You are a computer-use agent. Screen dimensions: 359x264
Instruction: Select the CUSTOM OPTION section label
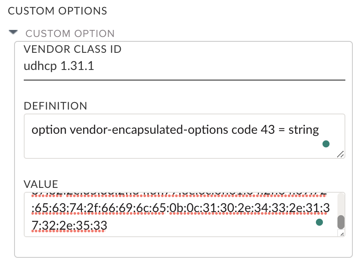click(x=70, y=33)
